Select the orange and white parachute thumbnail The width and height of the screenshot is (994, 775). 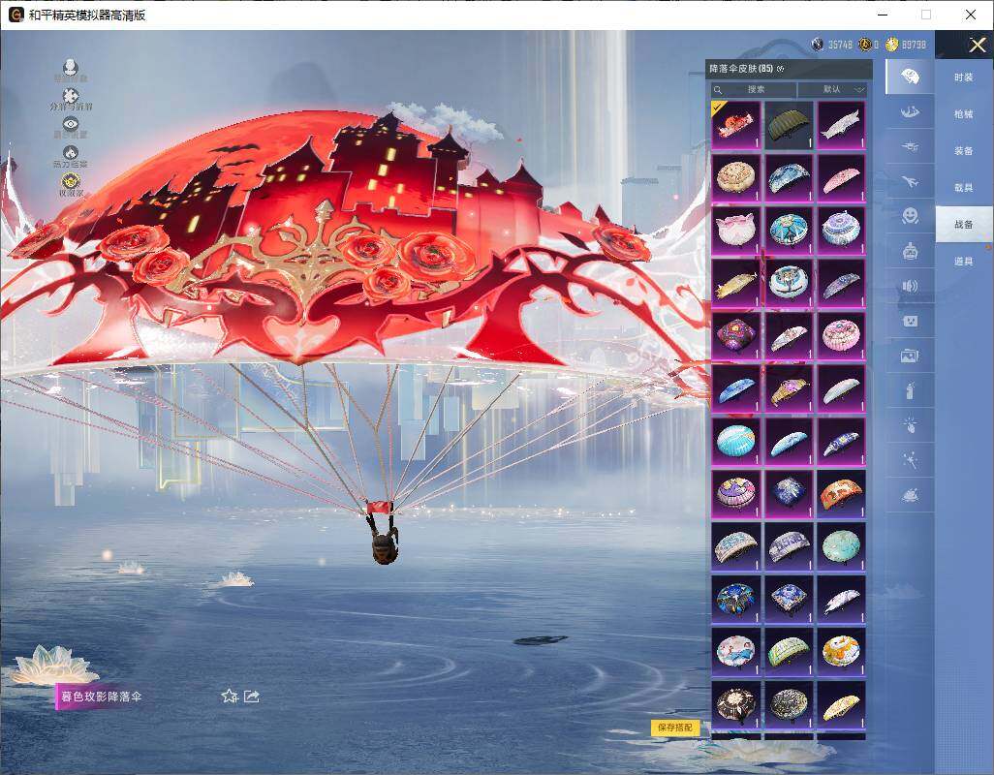pos(841,494)
